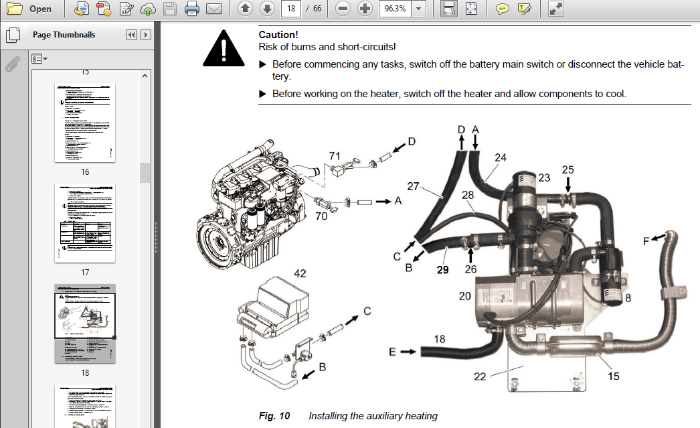The width and height of the screenshot is (700, 428).
Task: Open the zoom level dropdown arrow
Action: (419, 9)
